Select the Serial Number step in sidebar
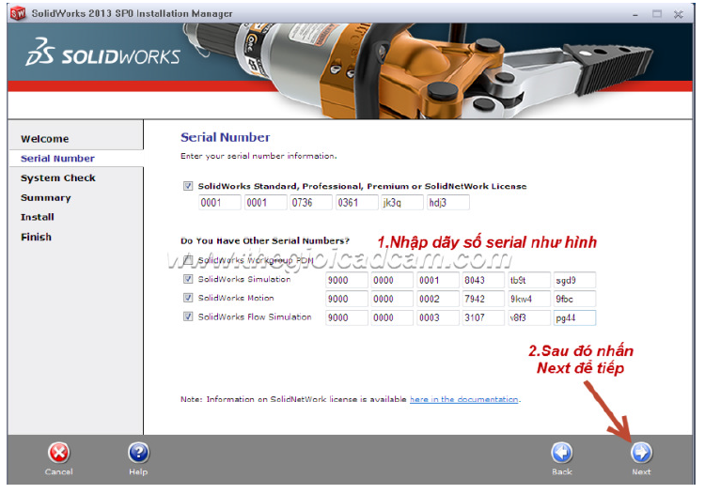705x494 pixels. 57,159
